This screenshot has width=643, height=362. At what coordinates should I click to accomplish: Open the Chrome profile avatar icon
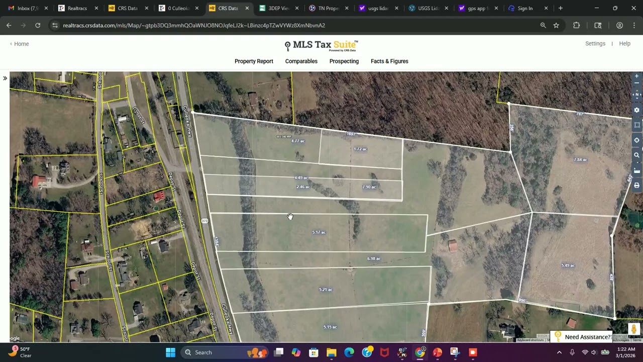[x=619, y=25]
